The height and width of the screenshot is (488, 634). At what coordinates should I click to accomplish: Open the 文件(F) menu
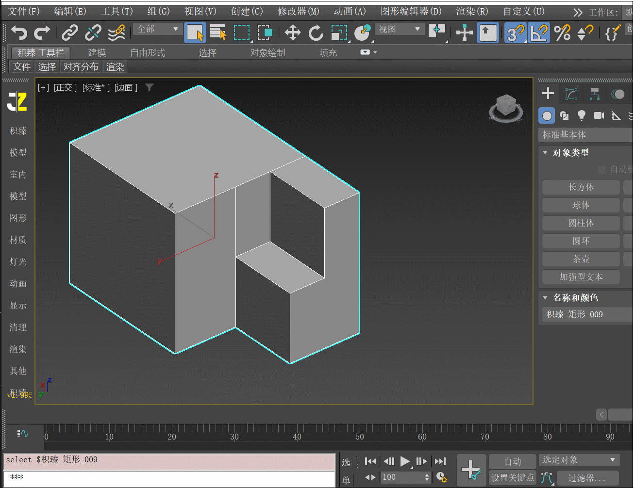[x=24, y=11]
